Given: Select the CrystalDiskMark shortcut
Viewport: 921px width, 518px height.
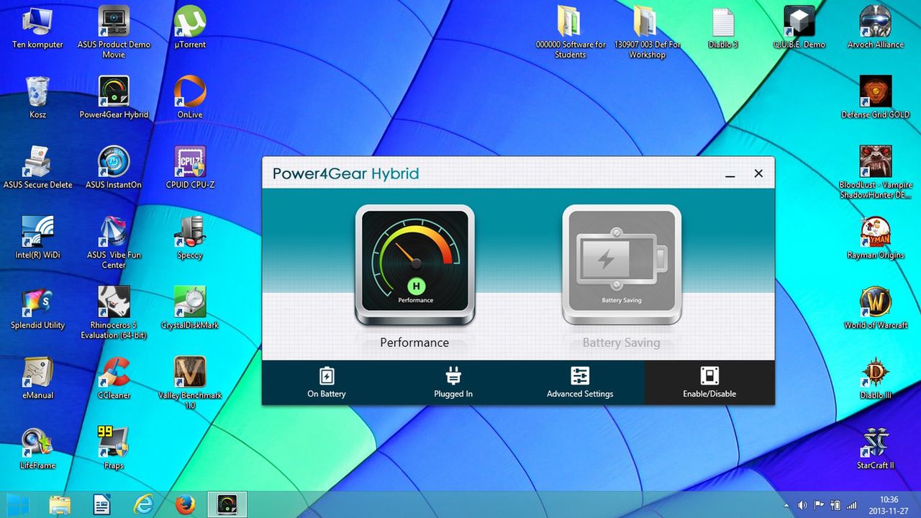Looking at the screenshot, I should [190, 307].
